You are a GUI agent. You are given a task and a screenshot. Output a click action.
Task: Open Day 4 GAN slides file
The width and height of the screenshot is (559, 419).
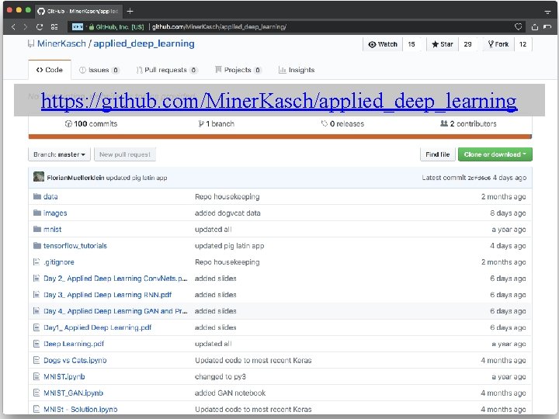(x=116, y=310)
